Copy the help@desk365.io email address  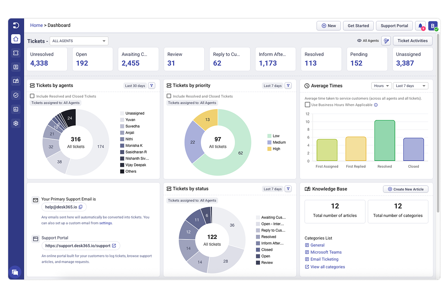point(80,207)
